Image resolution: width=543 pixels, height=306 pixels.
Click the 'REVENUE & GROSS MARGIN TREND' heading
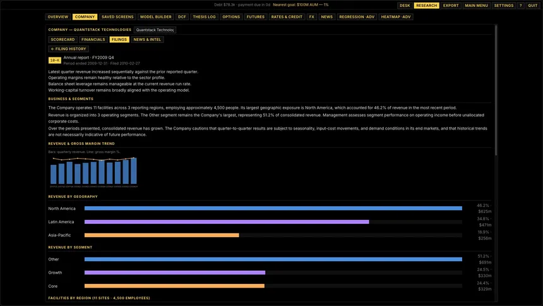click(81, 144)
